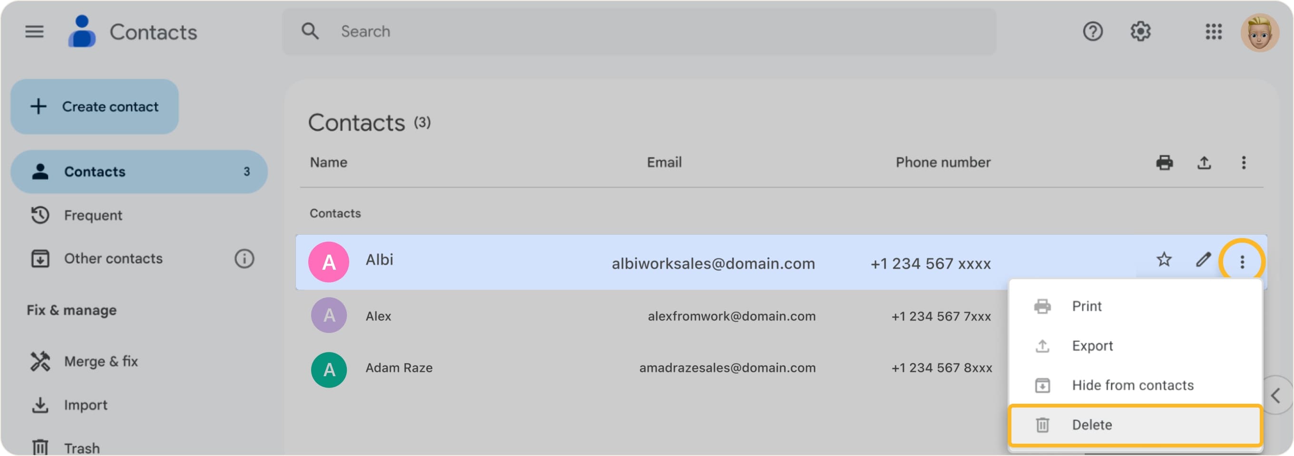Select Delete from the context menu
1294x456 pixels.
point(1091,424)
